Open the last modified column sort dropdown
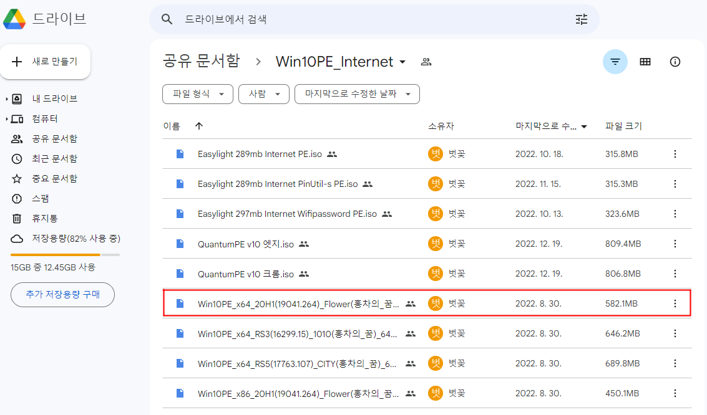The image size is (707, 415). (584, 126)
